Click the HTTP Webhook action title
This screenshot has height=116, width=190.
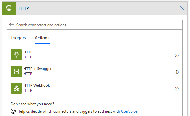coord(37,85)
